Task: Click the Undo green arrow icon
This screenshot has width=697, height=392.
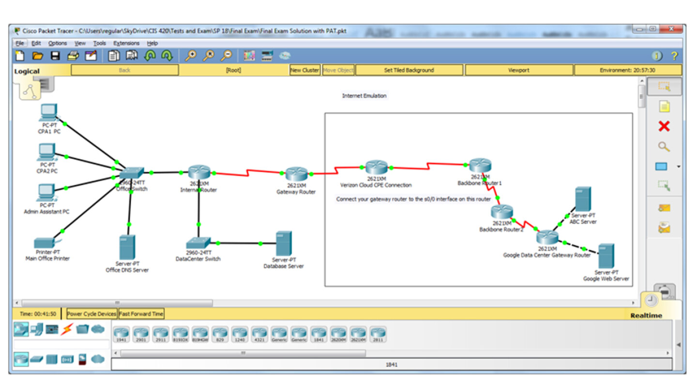Action: 150,56
